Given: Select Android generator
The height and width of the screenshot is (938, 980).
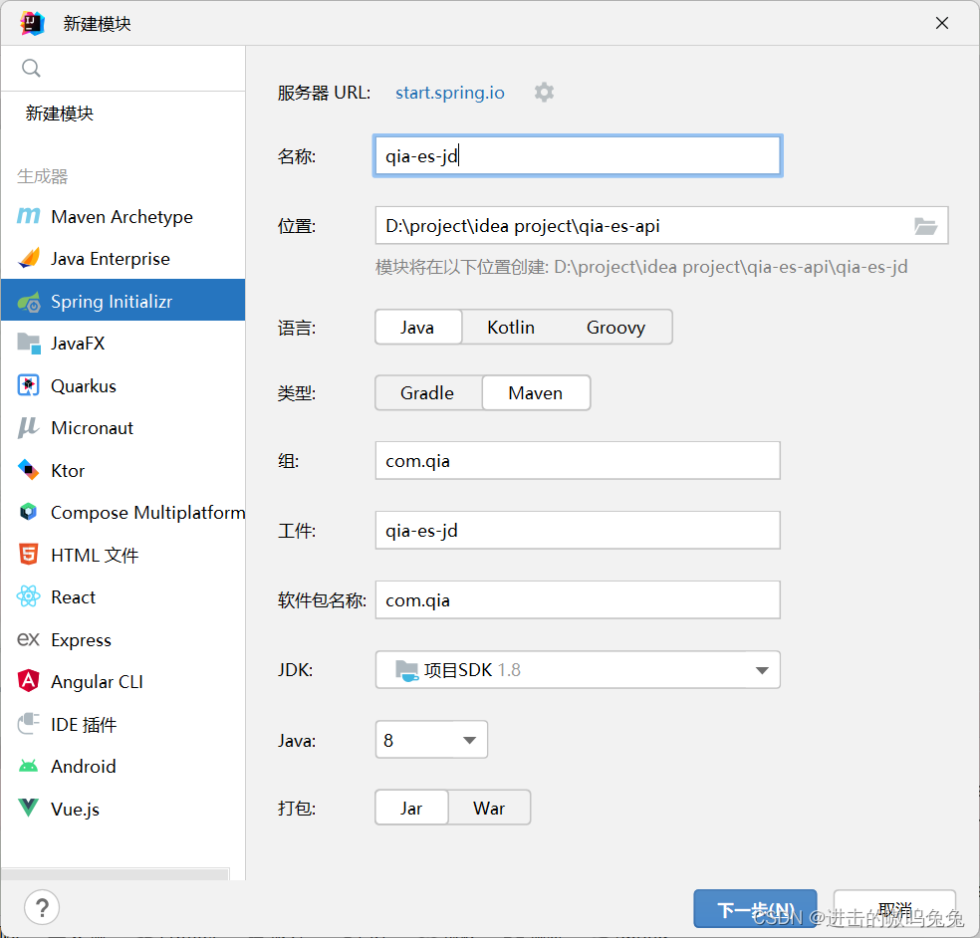Looking at the screenshot, I should [x=123, y=766].
